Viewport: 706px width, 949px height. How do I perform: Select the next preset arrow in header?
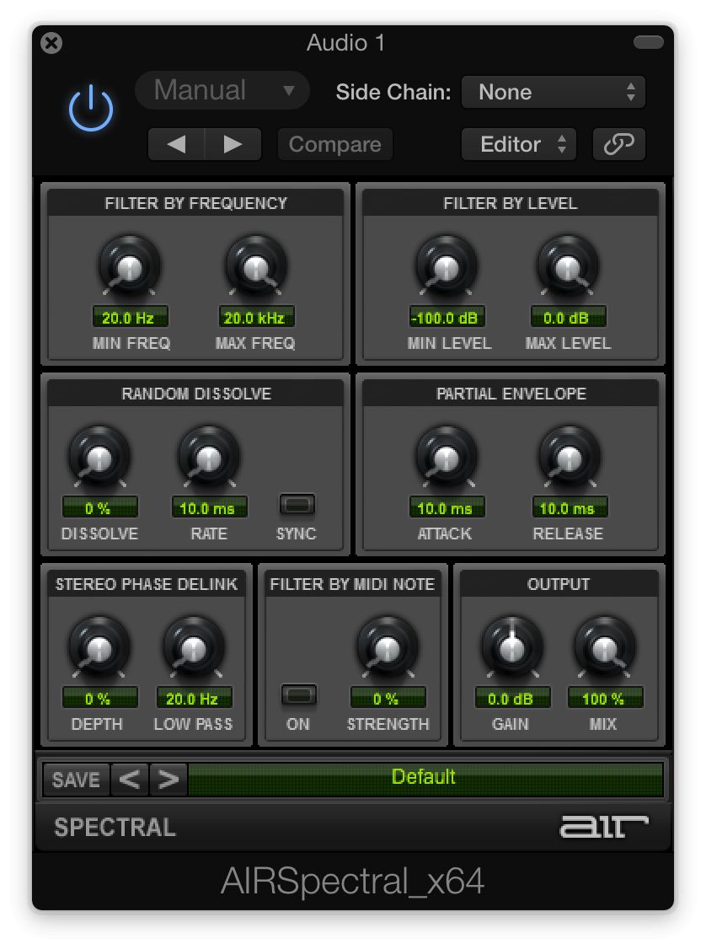pyautogui.click(x=233, y=144)
